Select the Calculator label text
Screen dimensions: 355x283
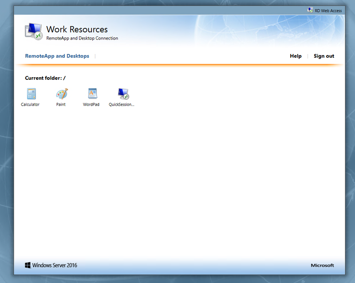[x=30, y=105]
